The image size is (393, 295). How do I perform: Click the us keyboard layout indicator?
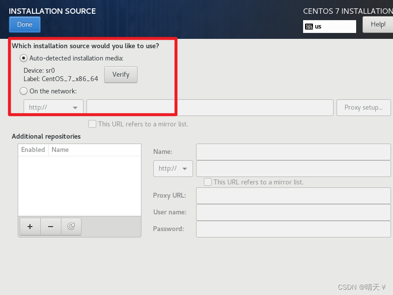click(329, 27)
